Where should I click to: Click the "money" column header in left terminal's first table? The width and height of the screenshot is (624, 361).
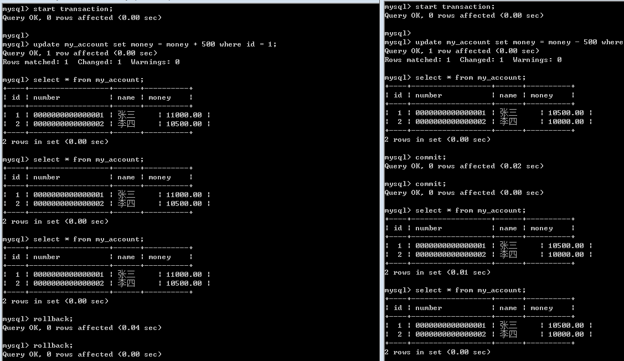click(x=159, y=97)
